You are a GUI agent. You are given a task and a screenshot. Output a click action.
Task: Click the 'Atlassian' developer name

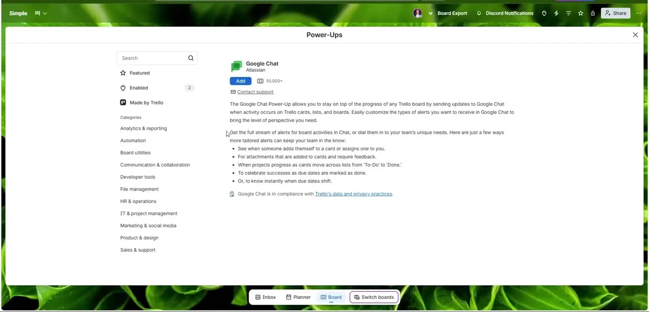[256, 70]
